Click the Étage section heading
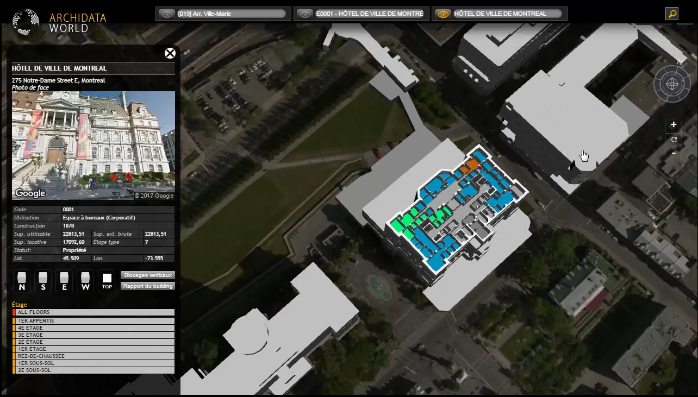The height and width of the screenshot is (397, 698). (20, 305)
